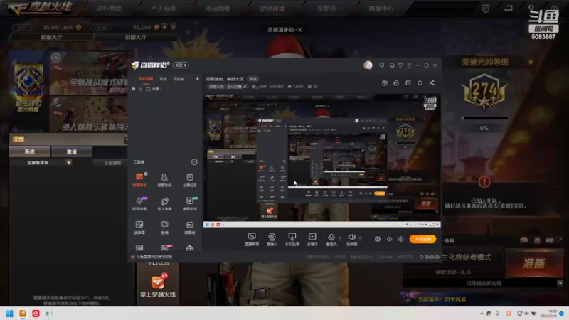Open the tool icon with red HOT badge
The height and width of the screenshot is (320, 569).
point(165,247)
